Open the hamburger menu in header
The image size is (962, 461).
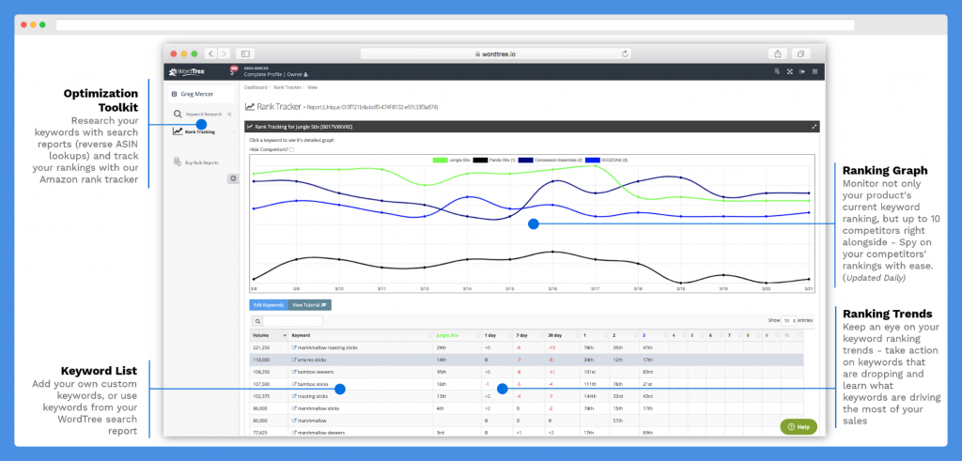point(815,71)
